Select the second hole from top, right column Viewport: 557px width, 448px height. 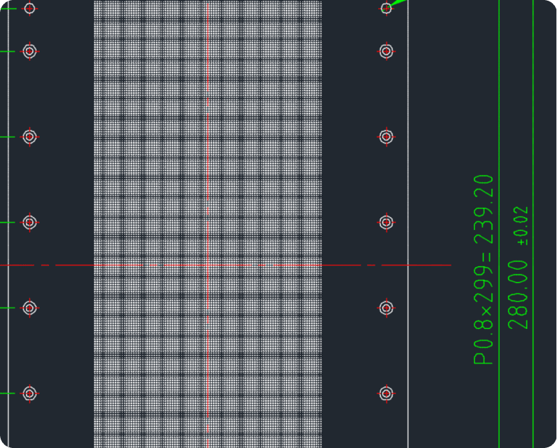point(387,52)
